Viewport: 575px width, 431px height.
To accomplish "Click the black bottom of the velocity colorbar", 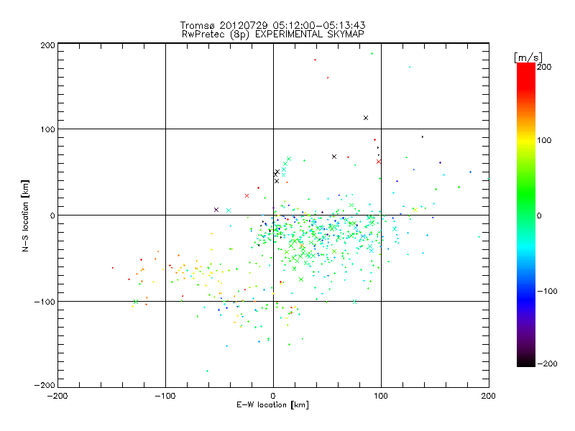I will tap(526, 361).
